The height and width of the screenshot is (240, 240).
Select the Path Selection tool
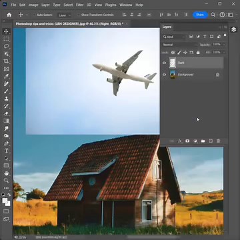(x=6, y=158)
